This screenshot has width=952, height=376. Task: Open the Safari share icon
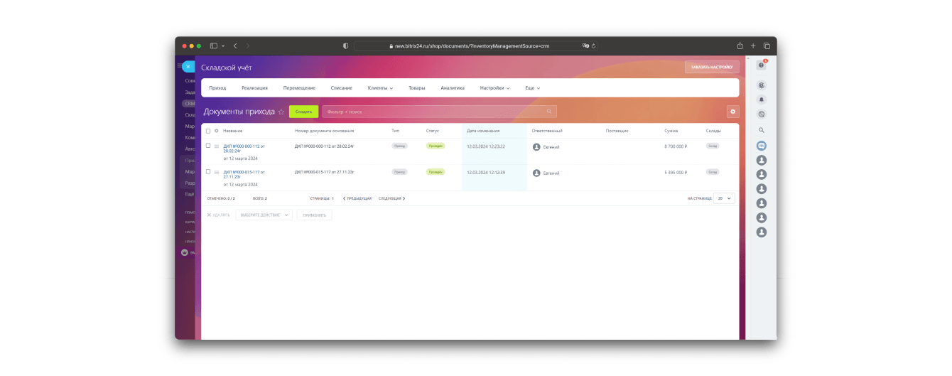(x=740, y=45)
